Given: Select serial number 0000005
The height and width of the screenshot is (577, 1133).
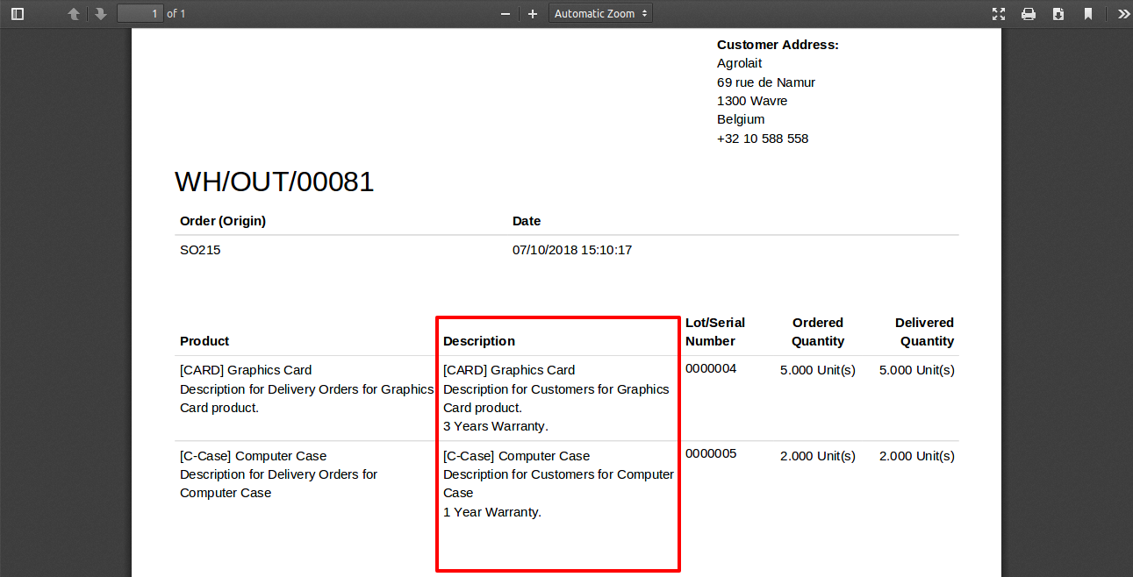Looking at the screenshot, I should pyautogui.click(x=711, y=453).
